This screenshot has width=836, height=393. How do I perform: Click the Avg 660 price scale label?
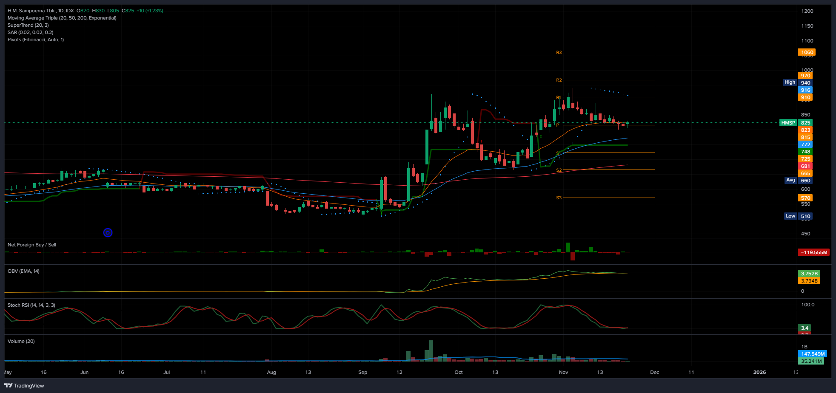798,180
